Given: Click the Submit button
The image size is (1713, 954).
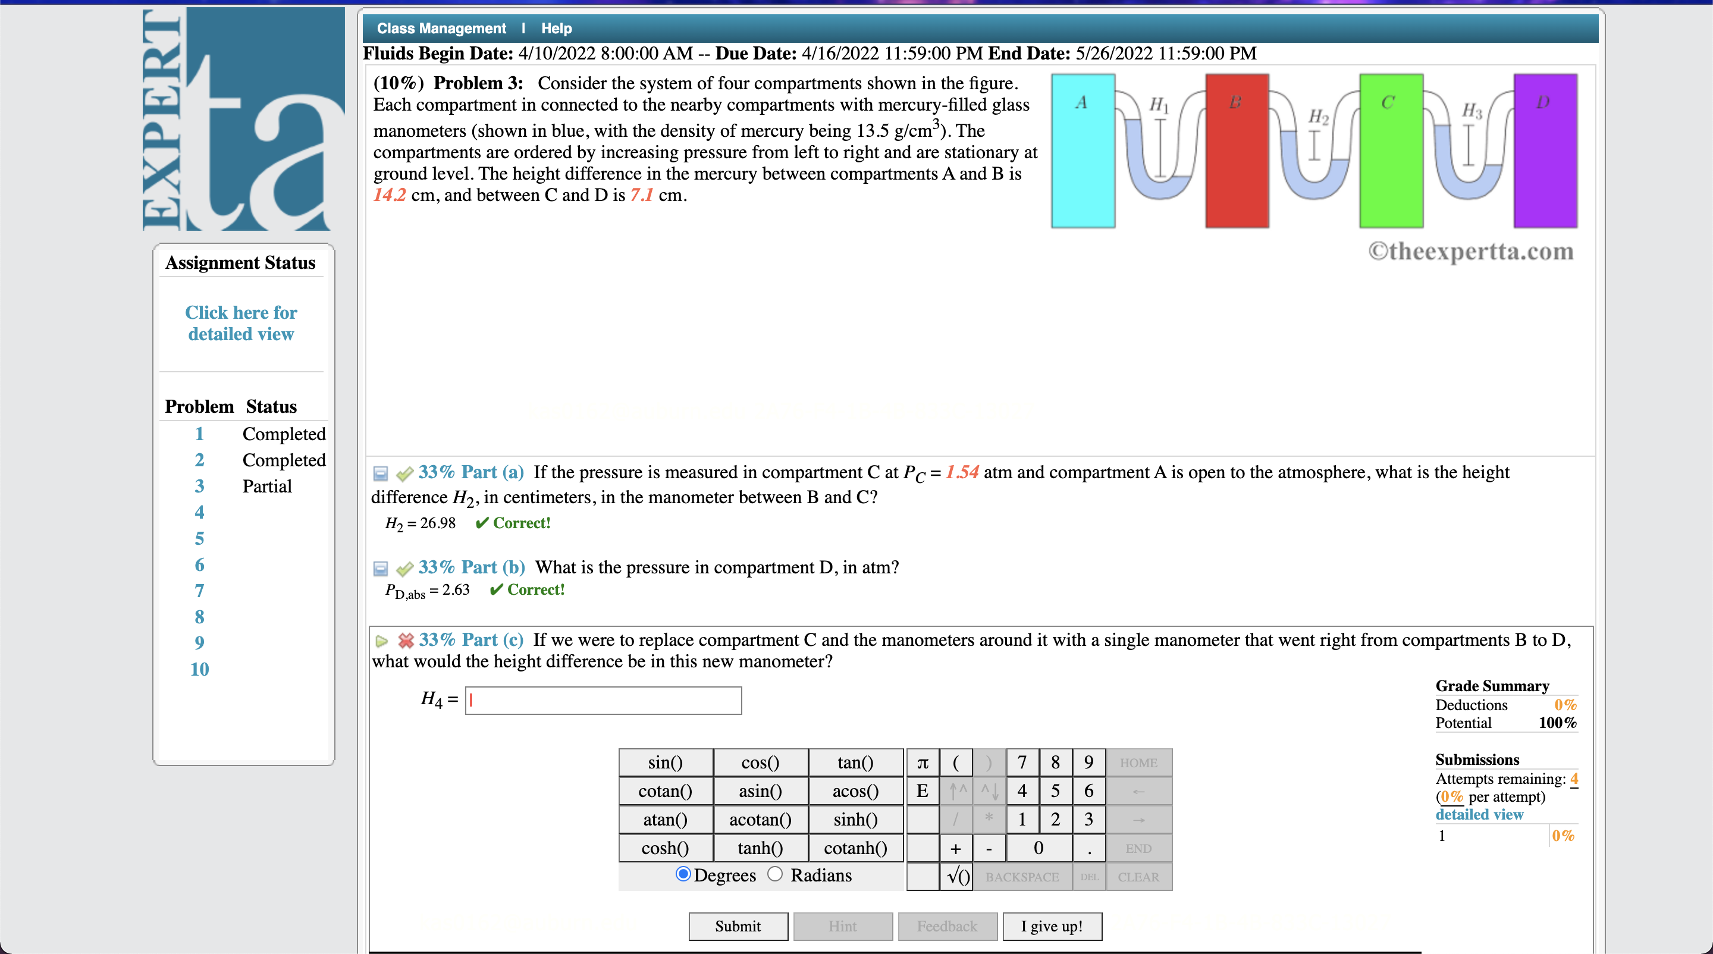Looking at the screenshot, I should tap(738, 926).
